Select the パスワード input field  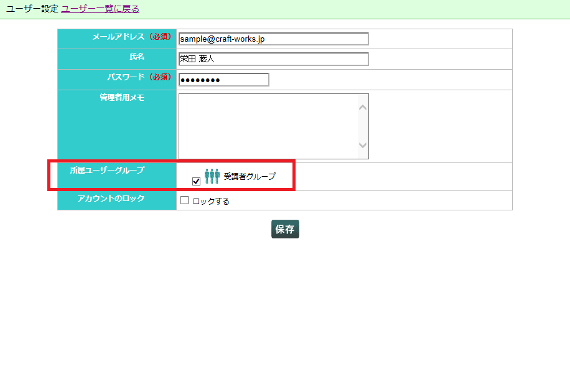click(x=224, y=80)
